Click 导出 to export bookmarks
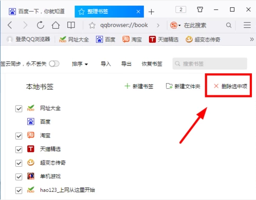Image resolution: width=256 pixels, height=200 pixels. point(126,64)
